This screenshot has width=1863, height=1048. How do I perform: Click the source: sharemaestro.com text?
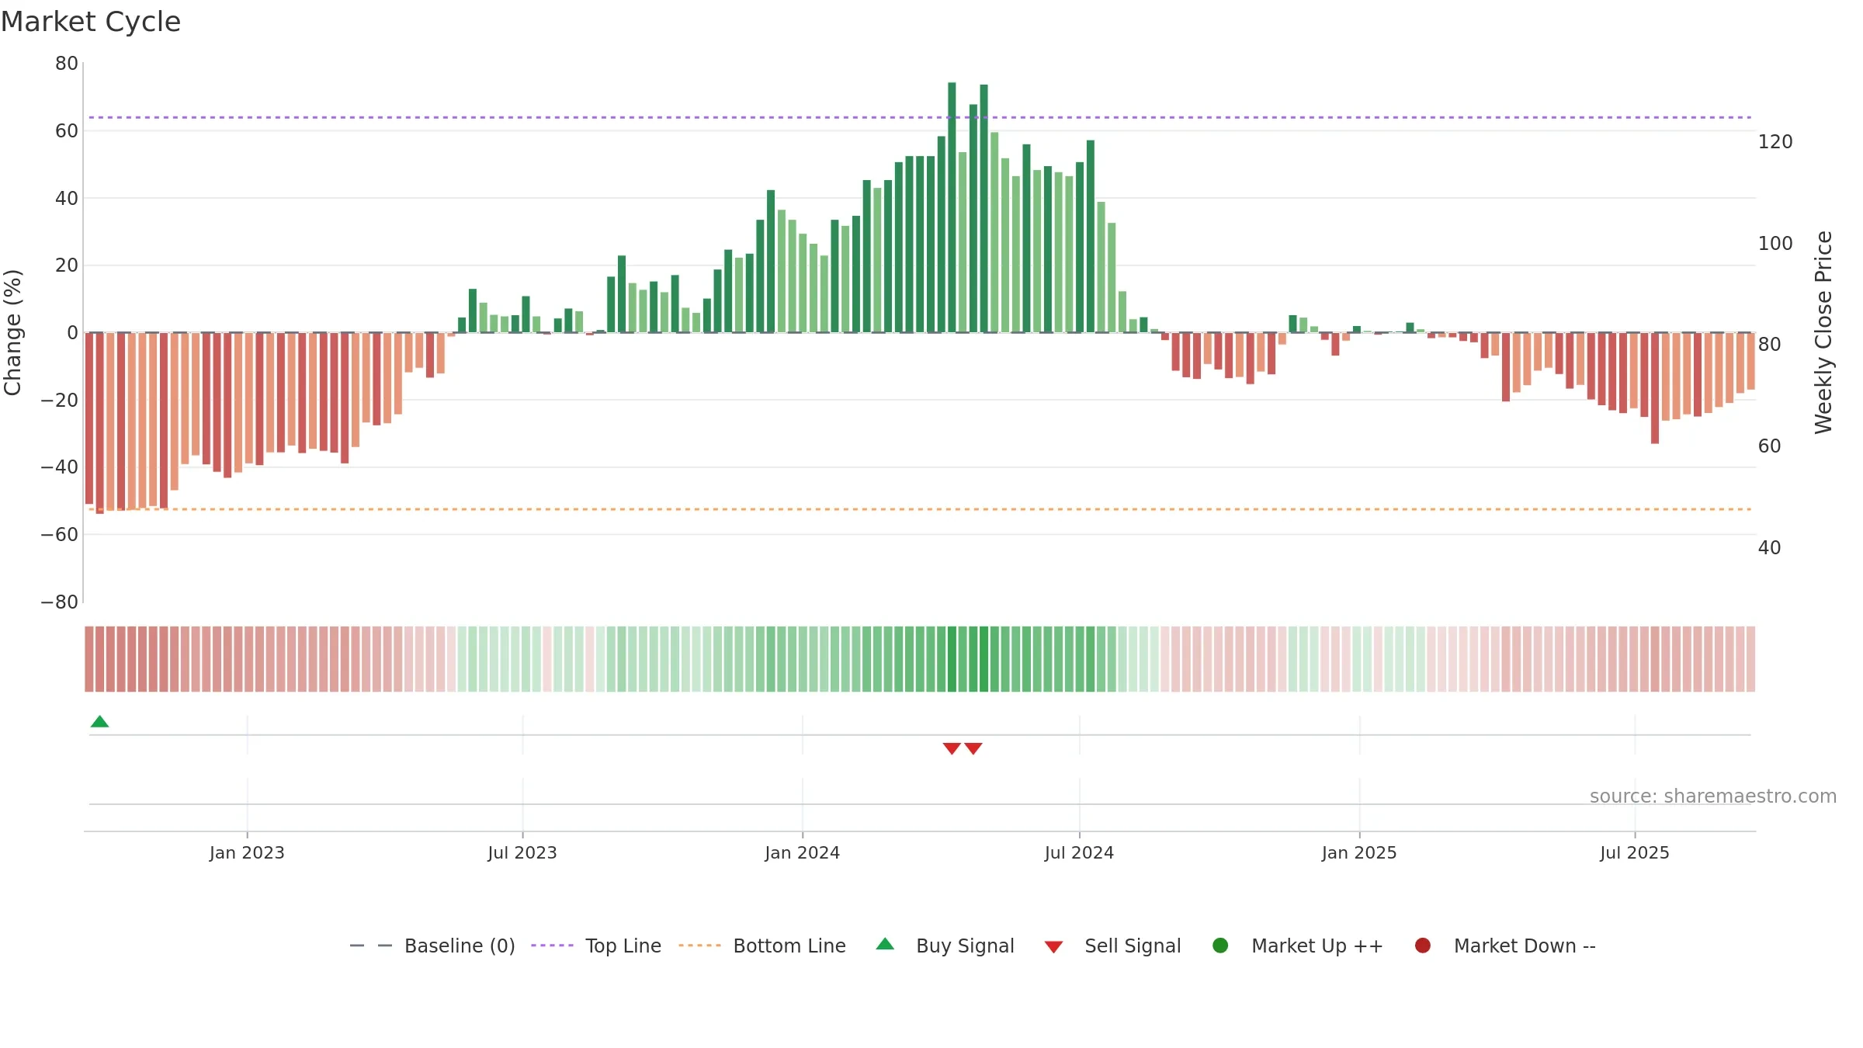1713,796
